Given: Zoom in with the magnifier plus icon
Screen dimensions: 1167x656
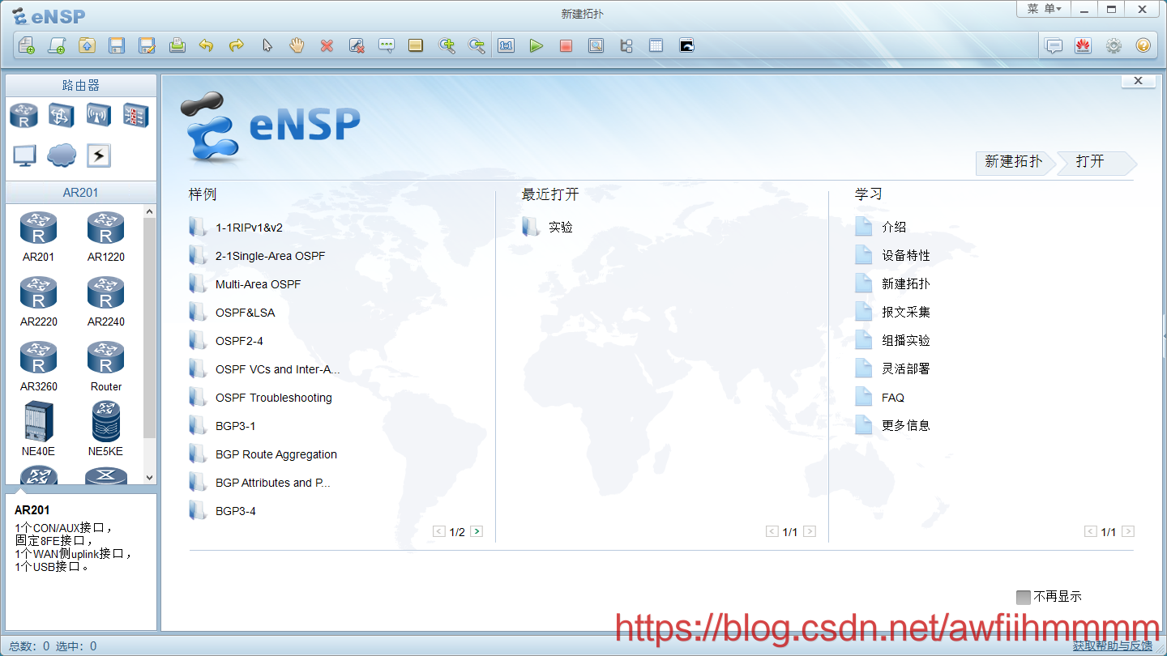Looking at the screenshot, I should pyautogui.click(x=447, y=45).
